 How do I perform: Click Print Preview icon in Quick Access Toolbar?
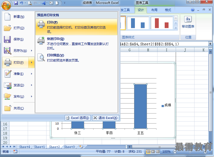(30, 3)
